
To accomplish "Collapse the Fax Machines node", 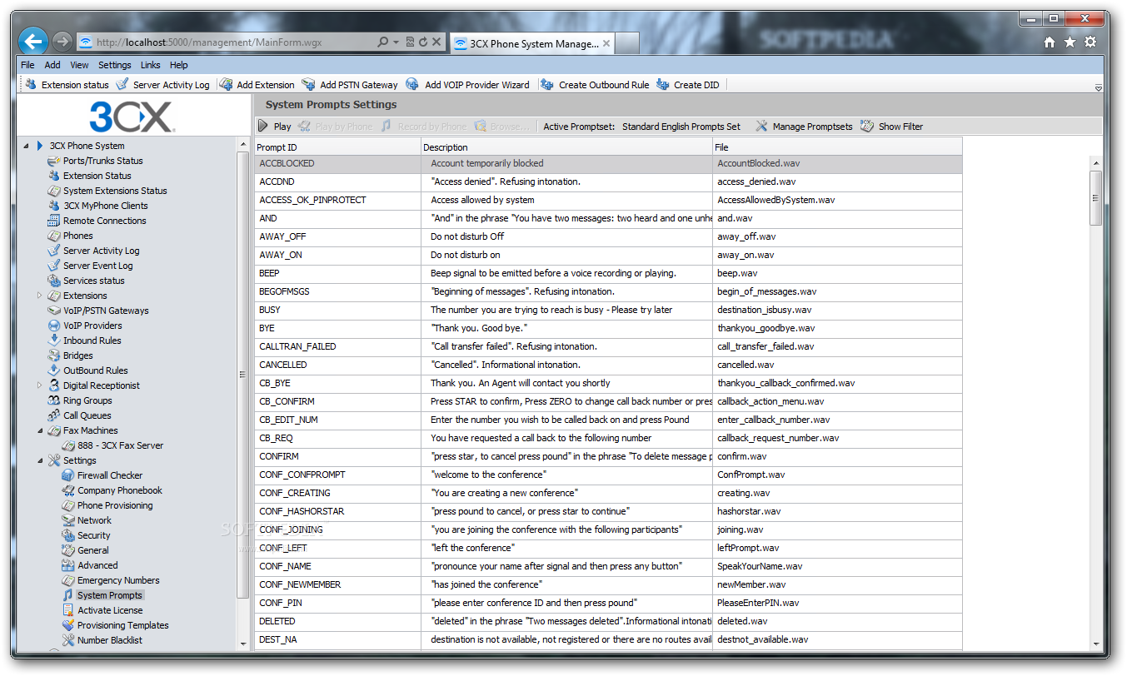I will click(39, 430).
